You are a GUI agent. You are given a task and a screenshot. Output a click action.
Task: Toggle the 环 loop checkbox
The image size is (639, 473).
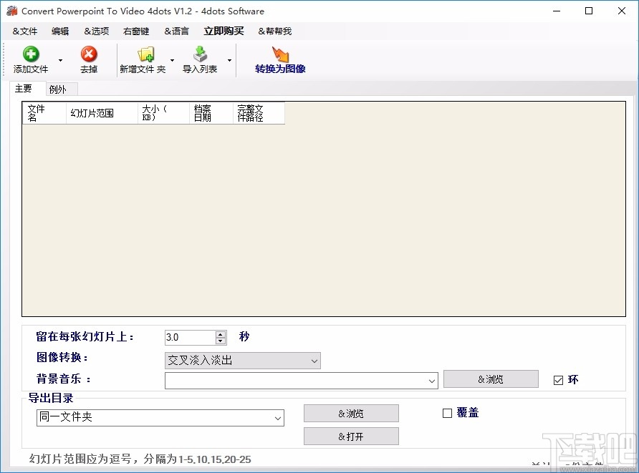(558, 380)
